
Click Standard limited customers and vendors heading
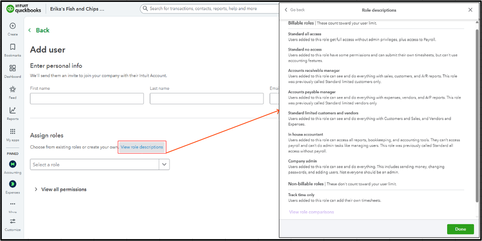click(x=323, y=113)
